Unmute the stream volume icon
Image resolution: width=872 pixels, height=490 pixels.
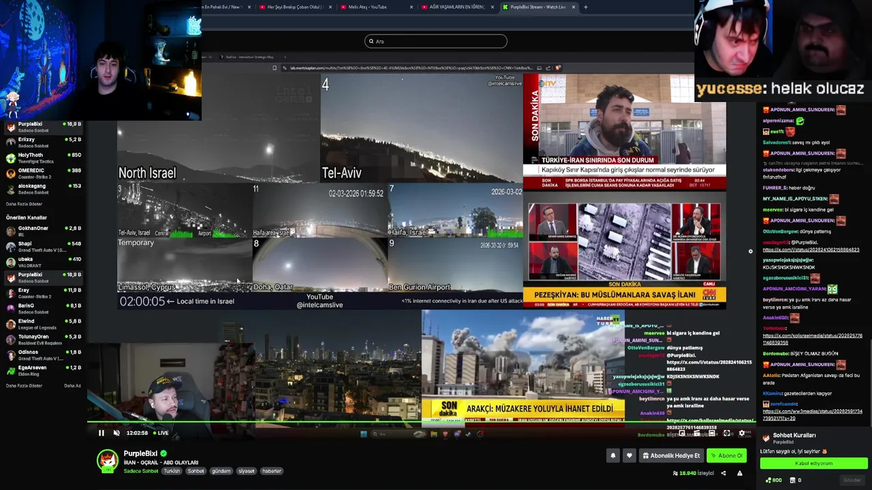pyautogui.click(x=116, y=433)
